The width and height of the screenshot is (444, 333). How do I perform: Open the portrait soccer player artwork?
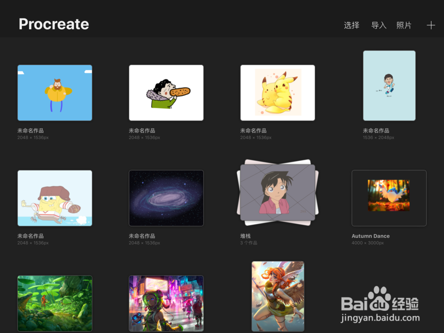[x=389, y=86]
